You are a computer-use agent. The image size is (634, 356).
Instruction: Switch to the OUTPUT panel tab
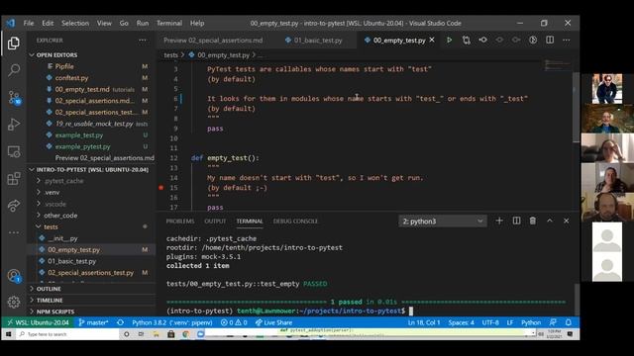(x=215, y=222)
